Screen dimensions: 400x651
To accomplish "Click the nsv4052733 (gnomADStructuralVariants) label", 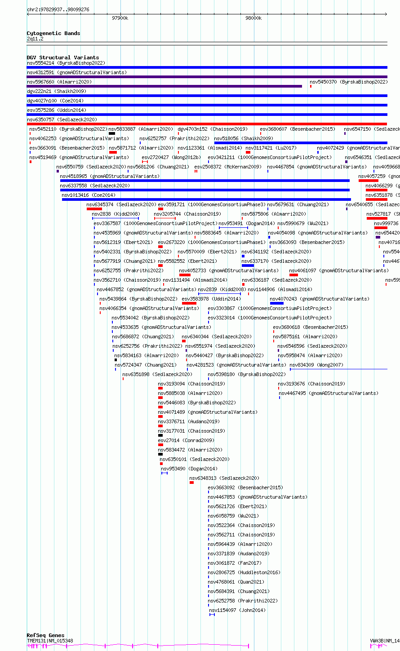I will (x=229, y=271).
